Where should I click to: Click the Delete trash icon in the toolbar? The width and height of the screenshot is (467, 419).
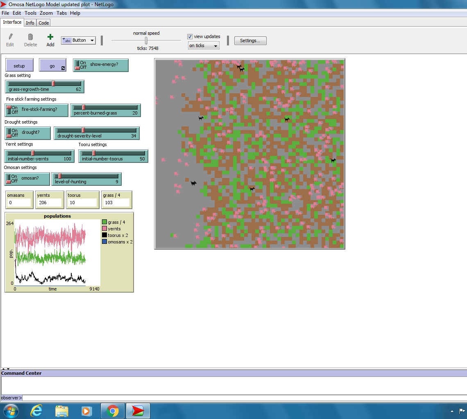(30, 36)
